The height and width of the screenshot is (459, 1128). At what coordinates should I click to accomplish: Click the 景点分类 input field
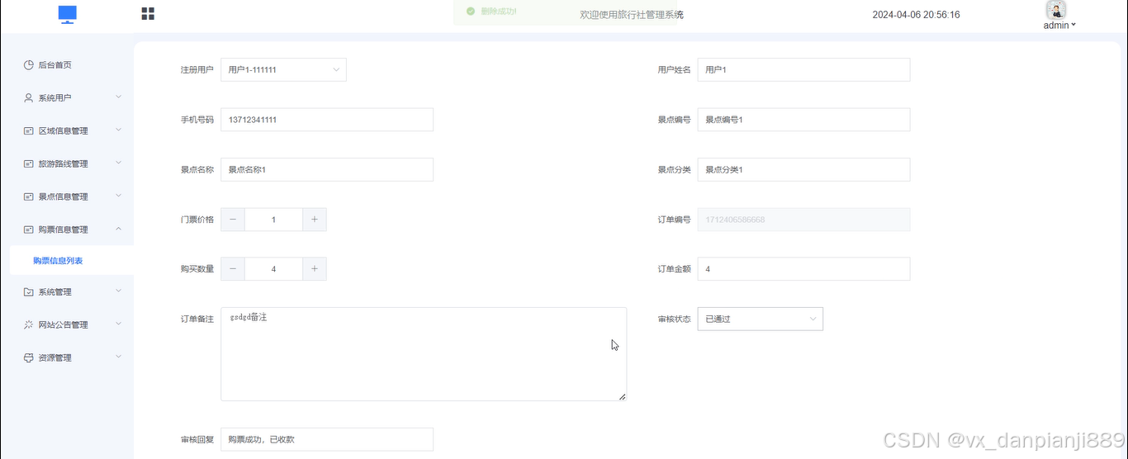pyautogui.click(x=803, y=169)
